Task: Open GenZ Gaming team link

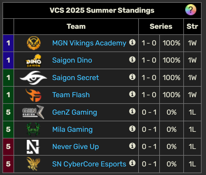Action: point(75,112)
